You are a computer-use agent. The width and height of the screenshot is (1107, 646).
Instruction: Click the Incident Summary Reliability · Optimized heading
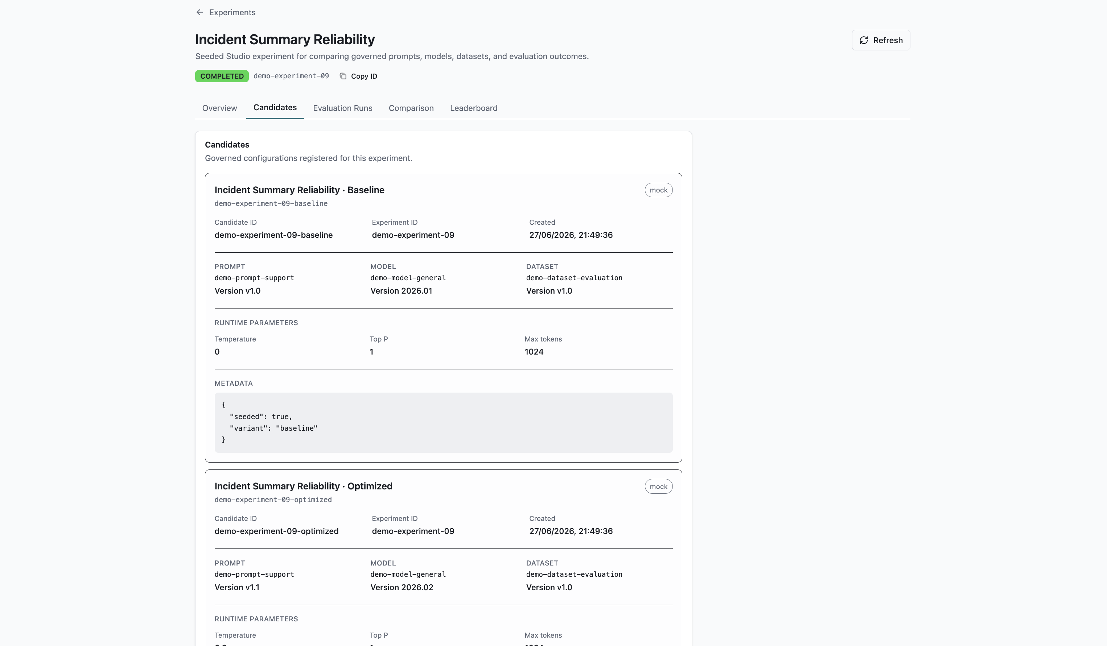pos(304,486)
